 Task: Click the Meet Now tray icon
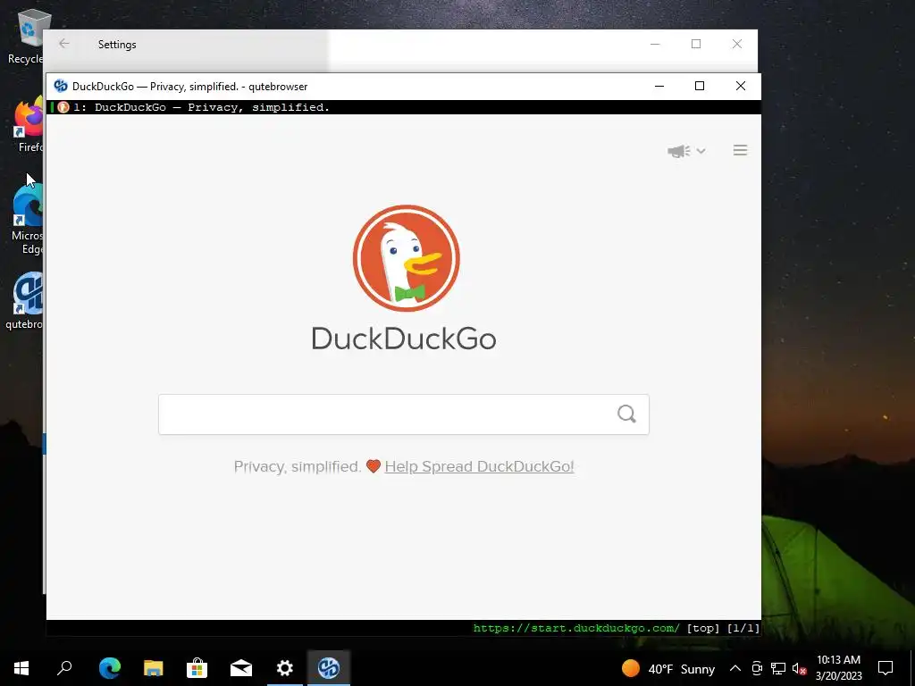click(757, 668)
